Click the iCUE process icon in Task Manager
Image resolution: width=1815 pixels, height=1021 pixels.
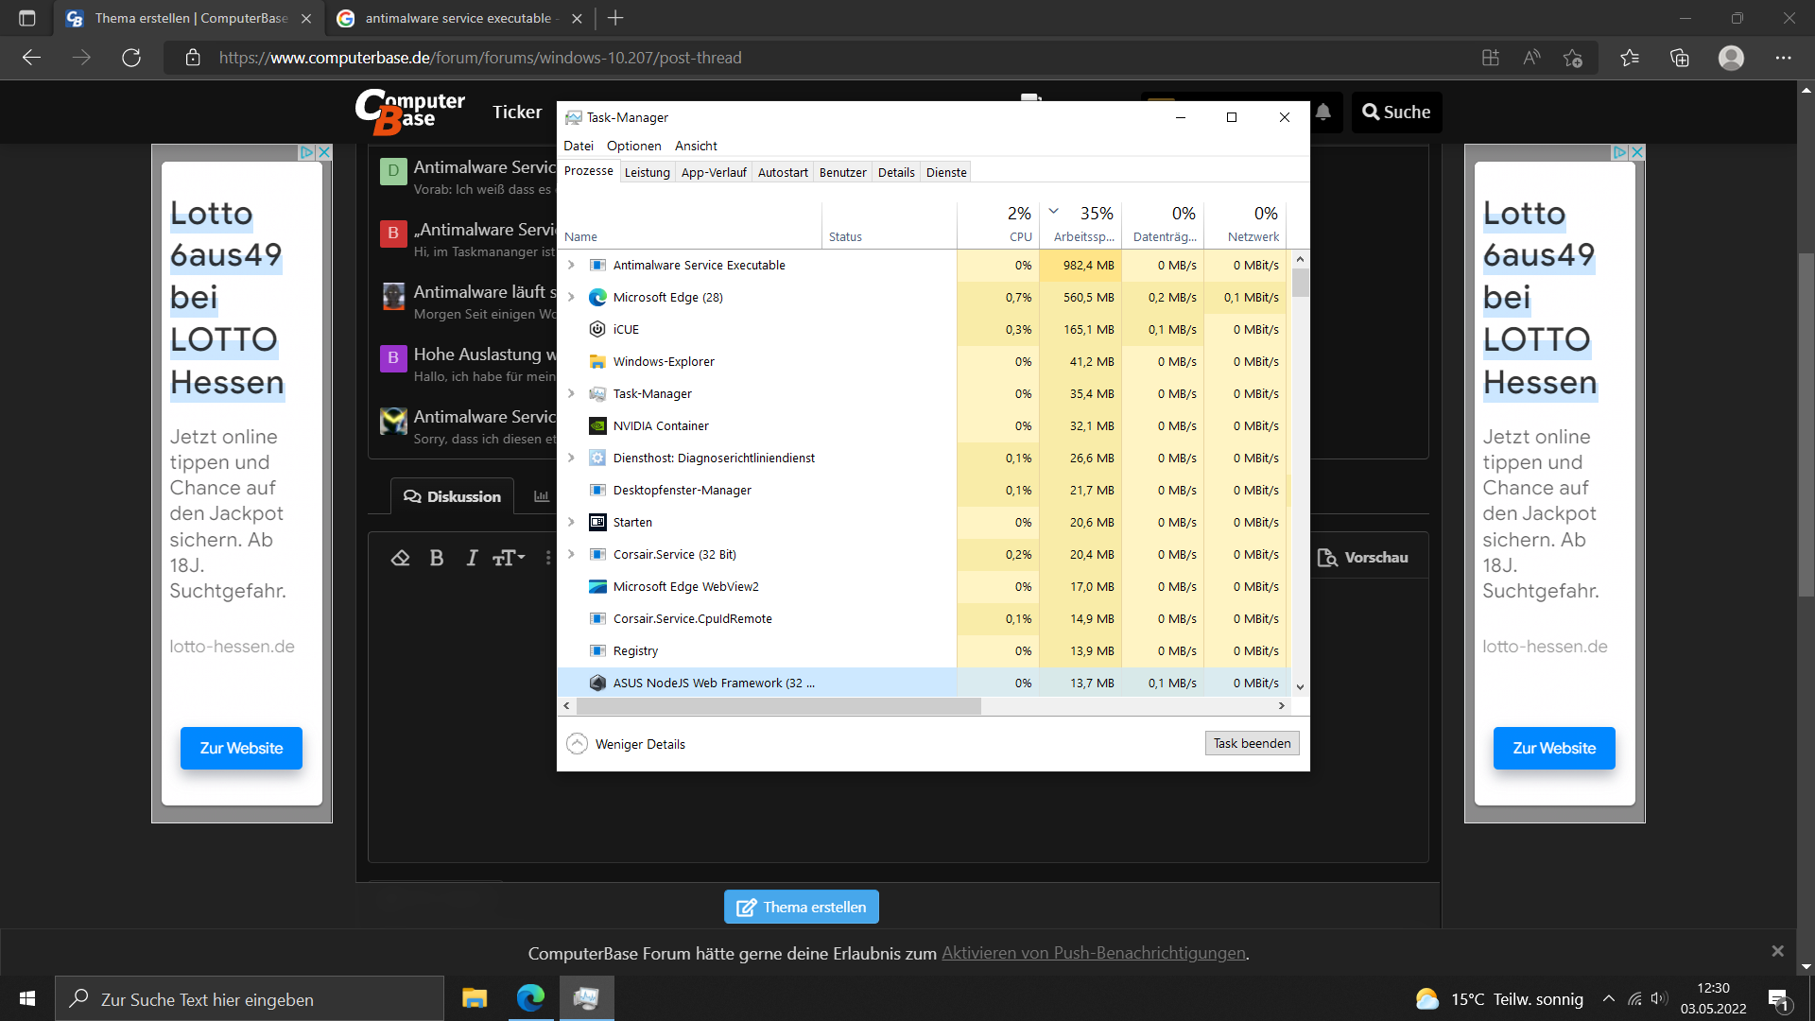(597, 329)
